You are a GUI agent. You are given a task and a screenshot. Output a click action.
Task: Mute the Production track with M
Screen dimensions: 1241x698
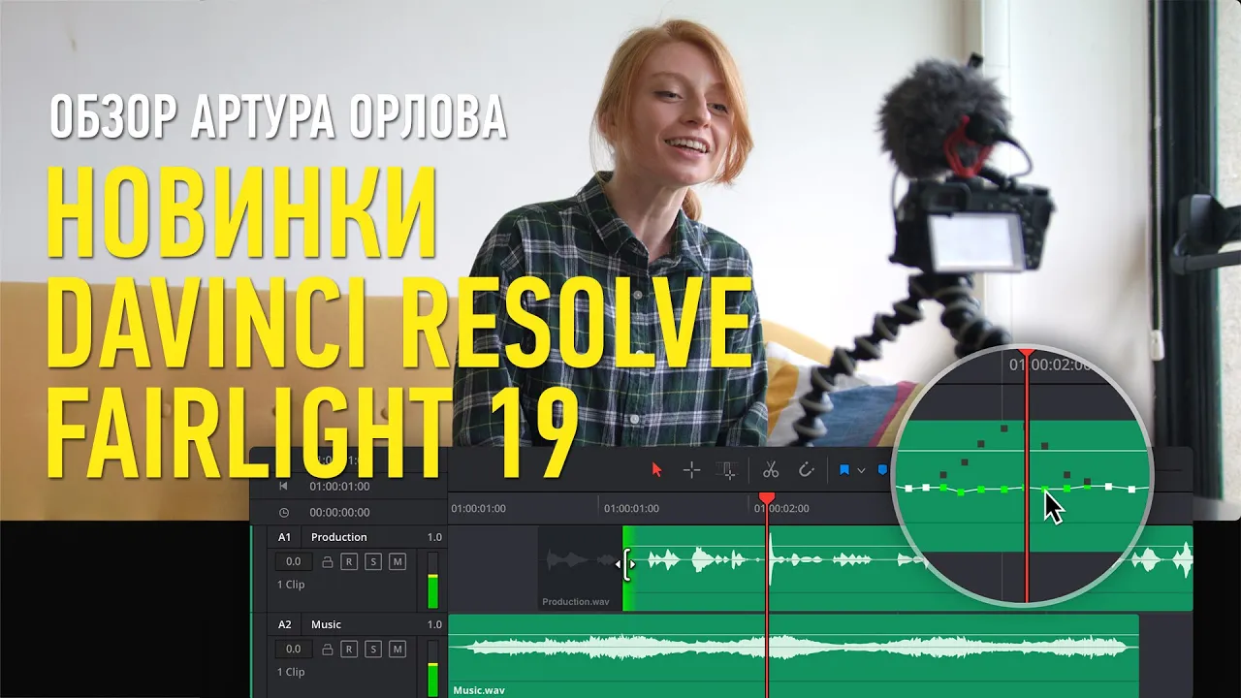(397, 561)
